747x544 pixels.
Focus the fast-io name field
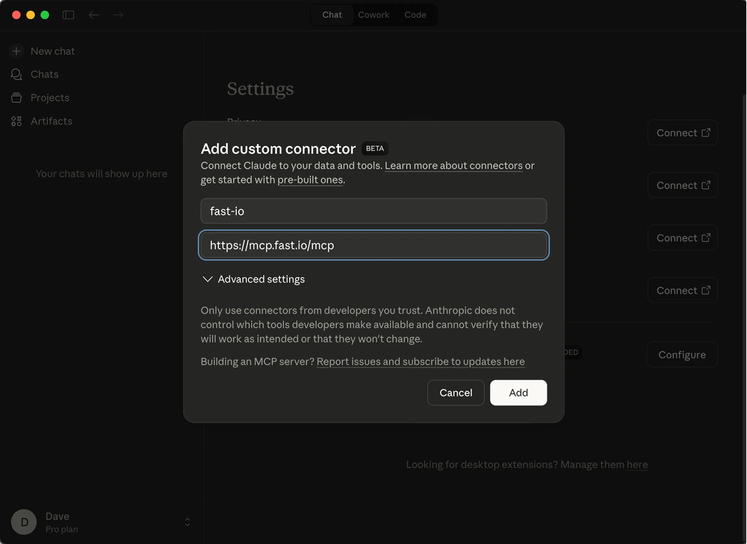tap(373, 211)
